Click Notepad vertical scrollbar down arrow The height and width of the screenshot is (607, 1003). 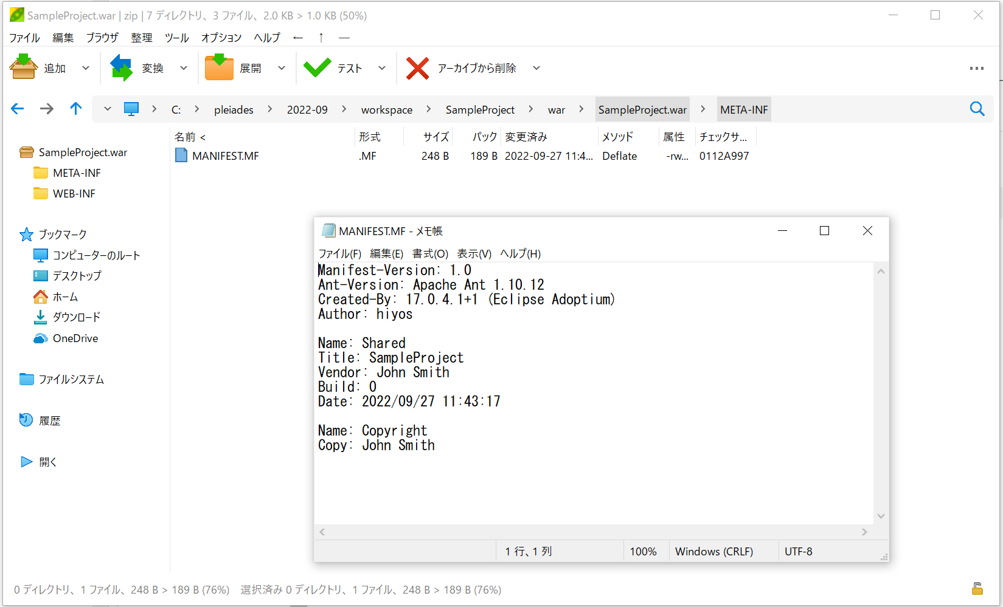881,516
